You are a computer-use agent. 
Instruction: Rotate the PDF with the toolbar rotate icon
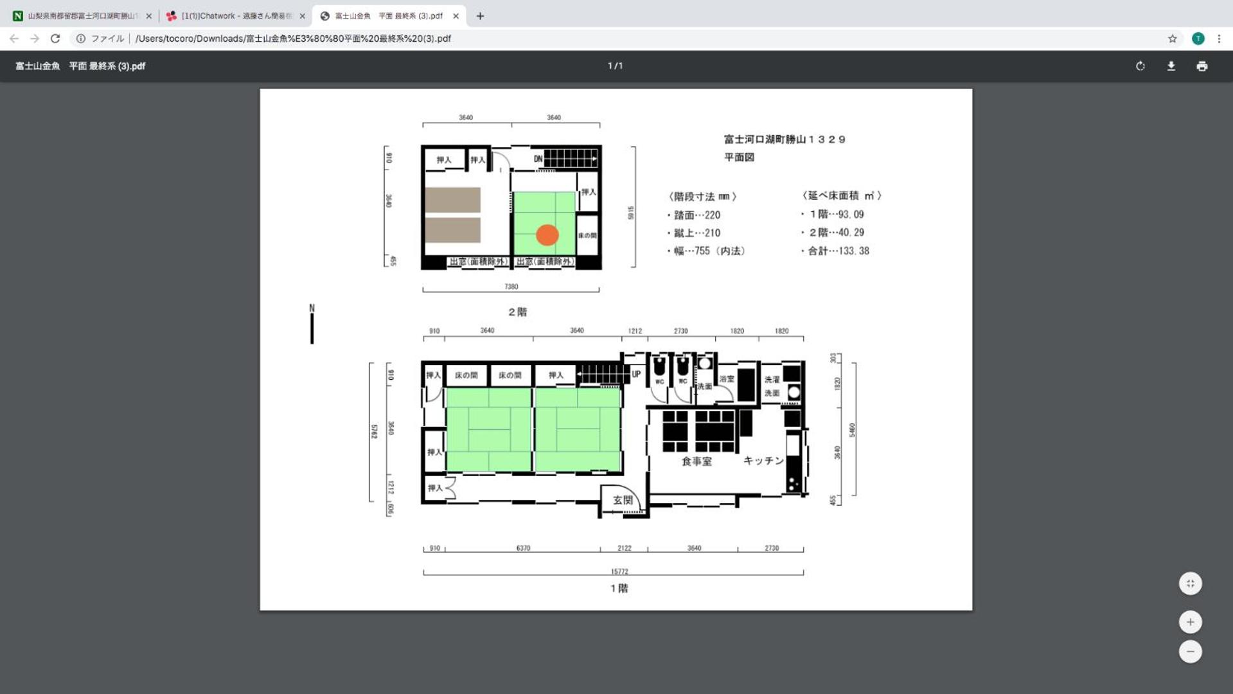pyautogui.click(x=1140, y=66)
